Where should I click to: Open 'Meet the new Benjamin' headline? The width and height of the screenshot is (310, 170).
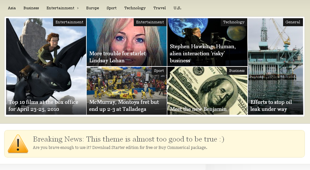[x=198, y=109]
